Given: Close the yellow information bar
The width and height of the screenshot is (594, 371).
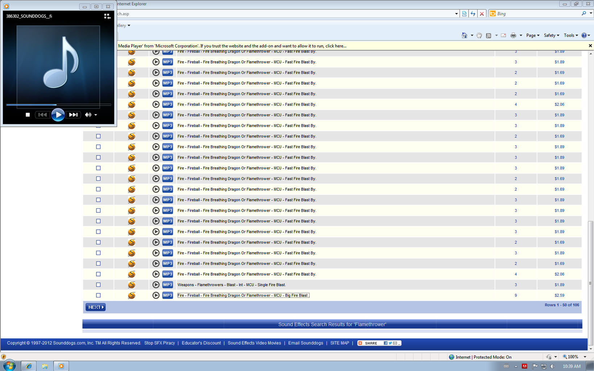Looking at the screenshot, I should (590, 46).
